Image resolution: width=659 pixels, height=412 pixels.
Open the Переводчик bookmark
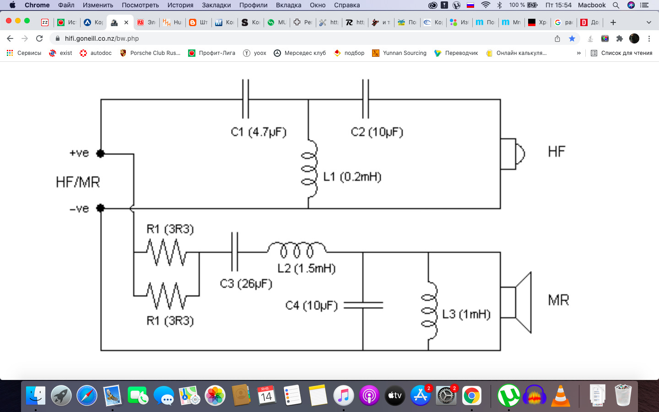456,53
